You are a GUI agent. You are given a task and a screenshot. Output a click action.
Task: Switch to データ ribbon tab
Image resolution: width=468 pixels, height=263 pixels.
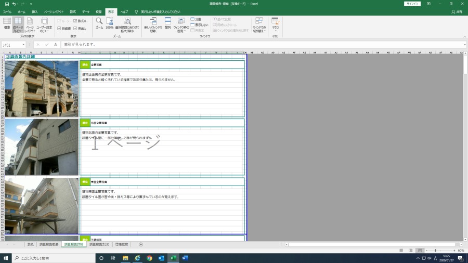[86, 12]
